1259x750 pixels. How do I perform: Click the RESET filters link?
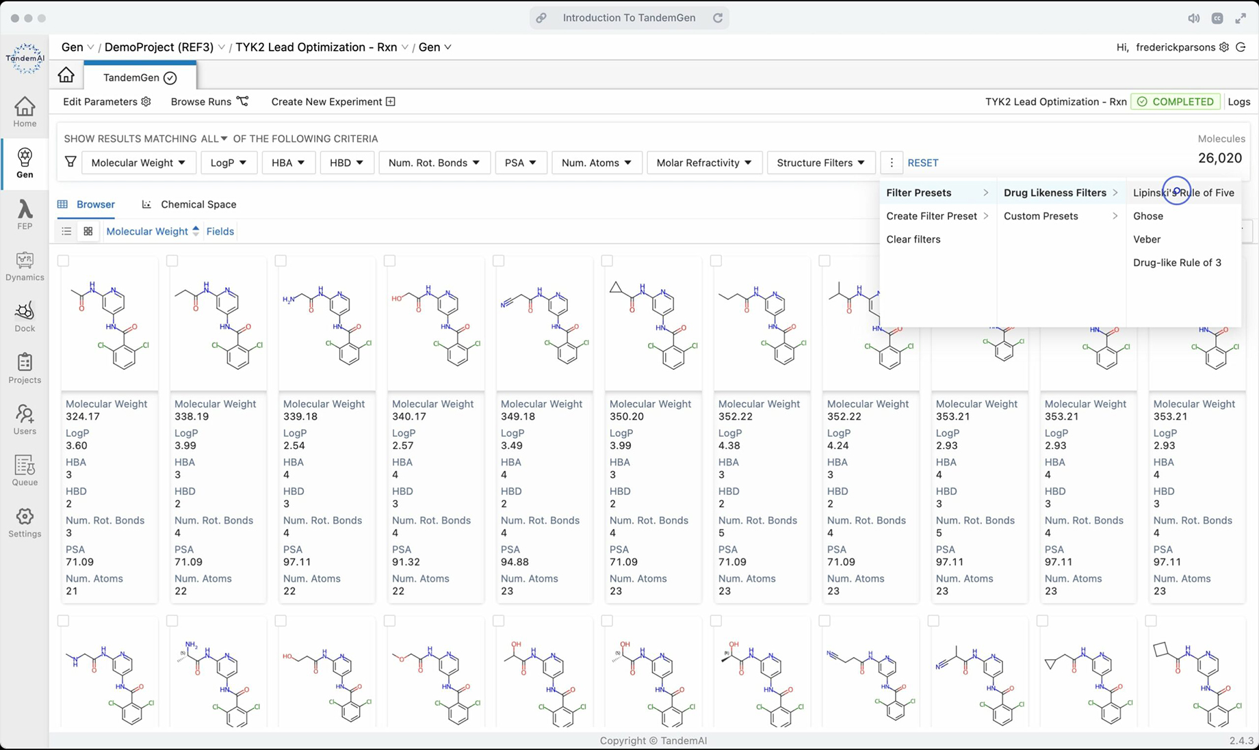(922, 163)
